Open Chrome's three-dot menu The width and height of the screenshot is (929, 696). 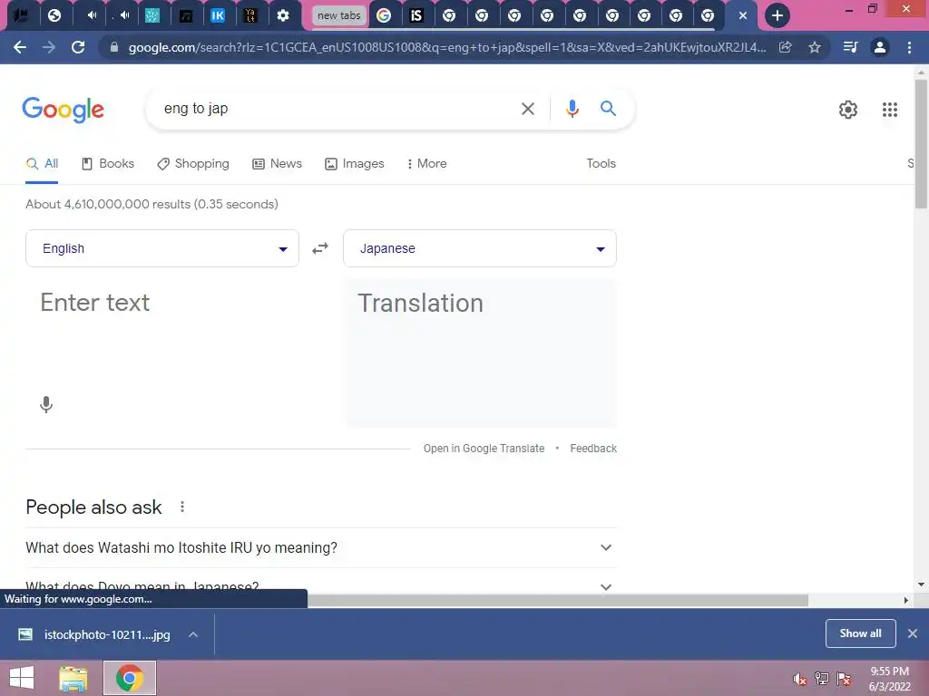click(x=909, y=47)
